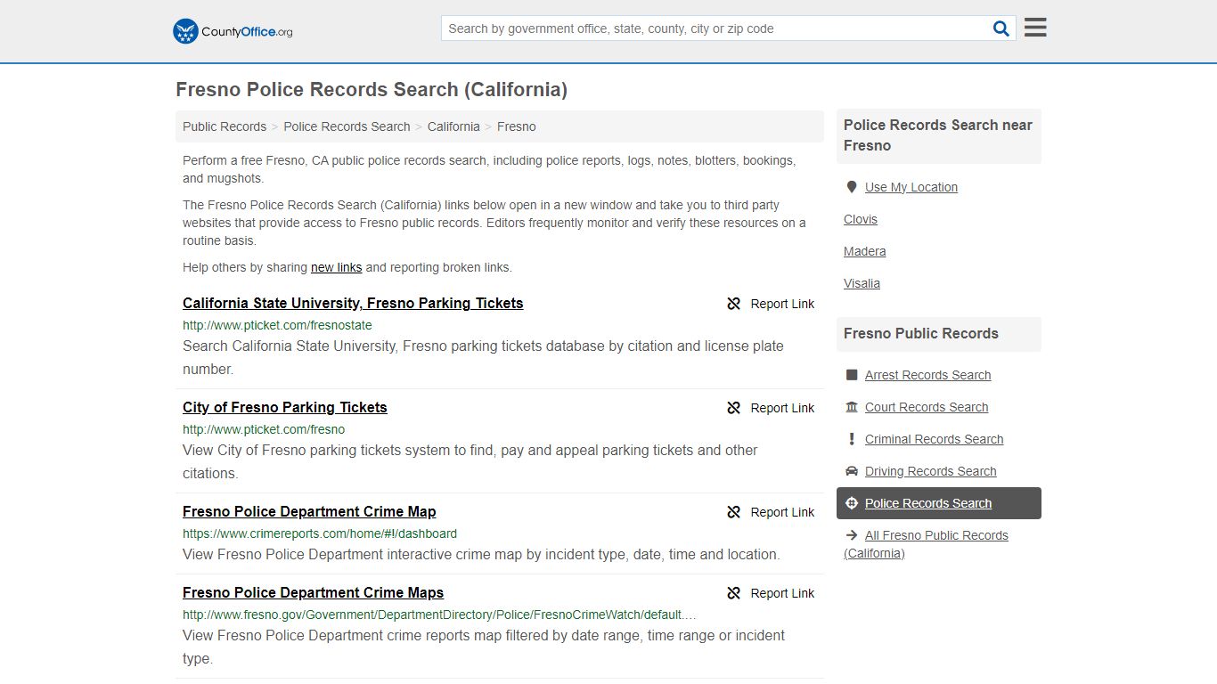Screen dimensions: 1217x684
Task: Visit the pticket.com/fresno URL
Action: 264,429
